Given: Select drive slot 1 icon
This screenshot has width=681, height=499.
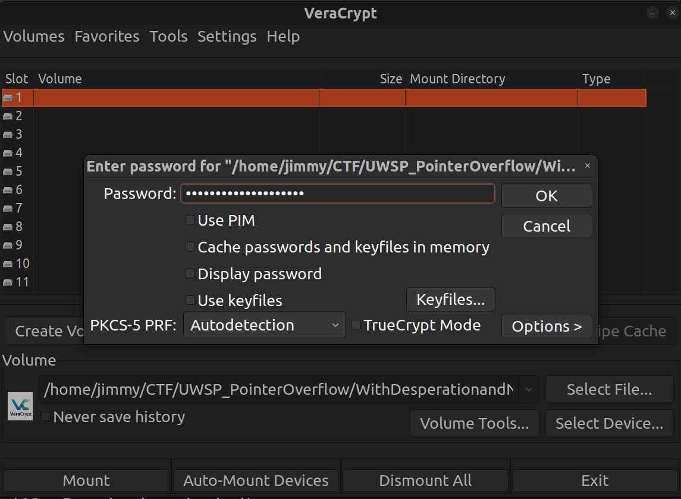Looking at the screenshot, I should click(8, 98).
